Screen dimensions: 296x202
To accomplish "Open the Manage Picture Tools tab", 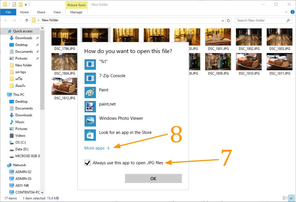I will (76, 12).
